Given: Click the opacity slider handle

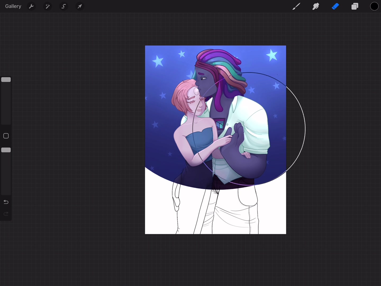Looking at the screenshot, I should (6, 150).
